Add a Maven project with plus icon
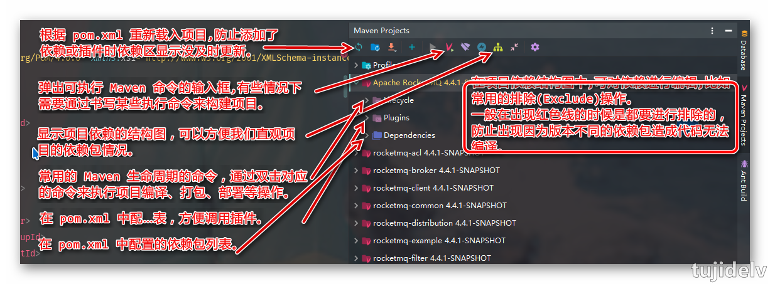Screen dimensions: 770x284 412,47
